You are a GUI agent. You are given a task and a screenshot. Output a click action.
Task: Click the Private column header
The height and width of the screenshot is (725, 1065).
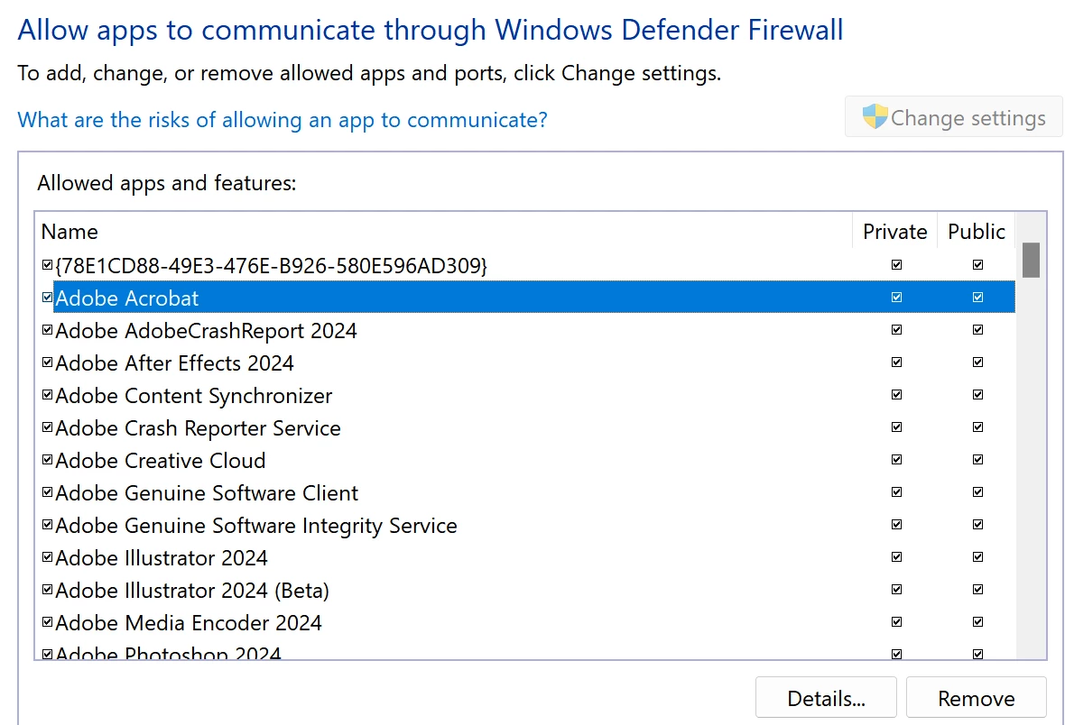(x=894, y=232)
